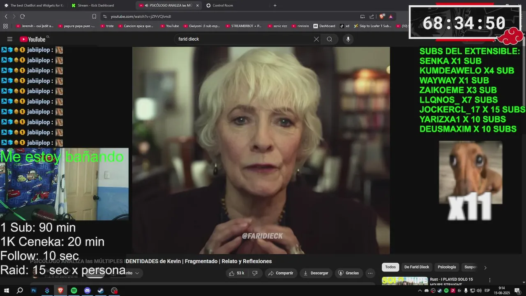Open the 'sonic rizz' bookmark
Image resolution: width=526 pixels, height=296 pixels.
(277, 26)
